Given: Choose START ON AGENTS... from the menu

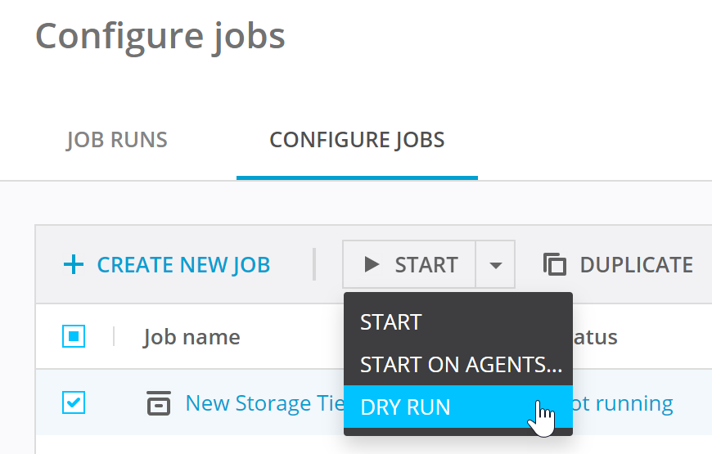Looking at the screenshot, I should 461,365.
